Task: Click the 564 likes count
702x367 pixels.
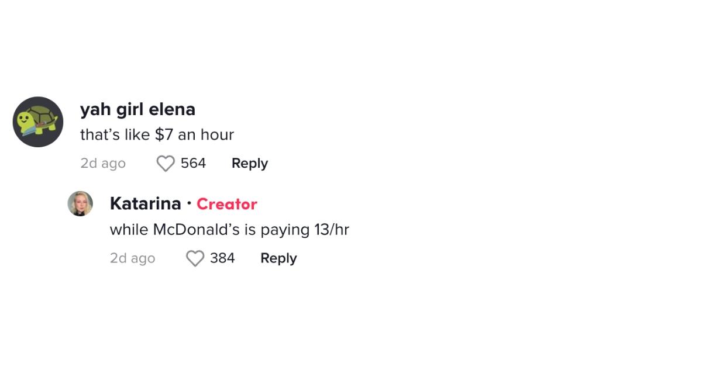Action: click(193, 164)
